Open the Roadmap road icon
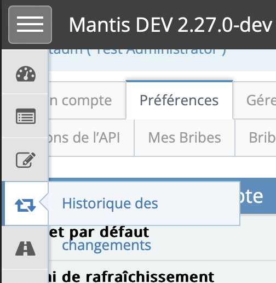 click(x=25, y=248)
